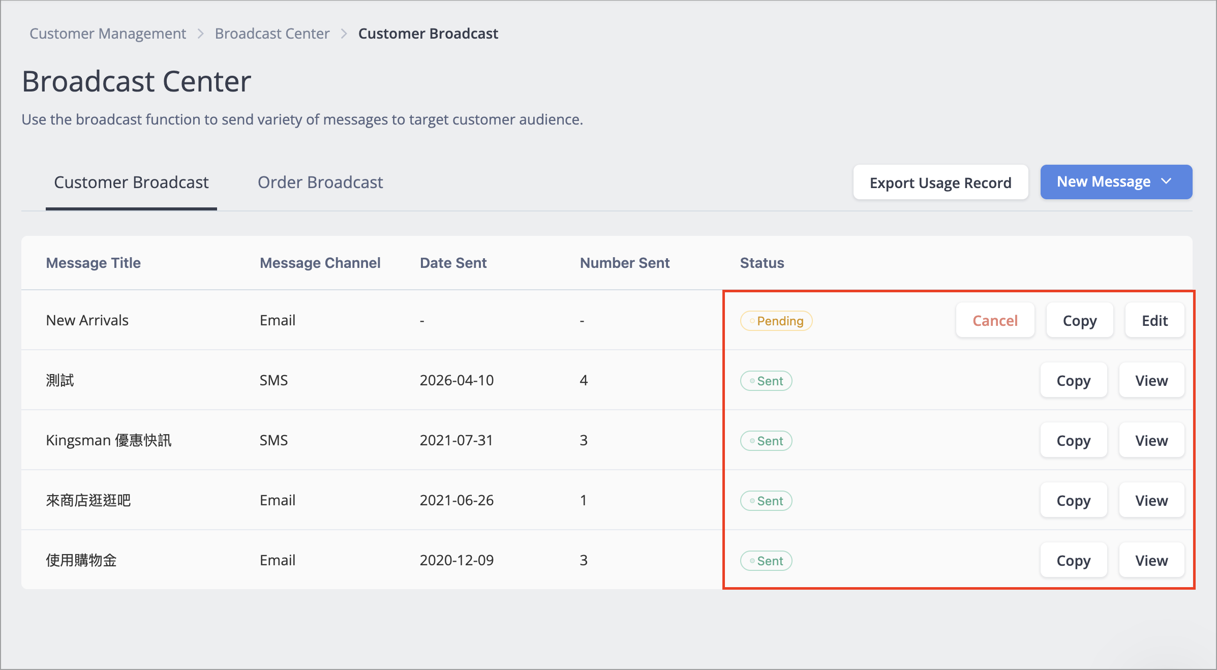Click the Export Usage Record button
This screenshot has height=670, width=1217.
(940, 182)
